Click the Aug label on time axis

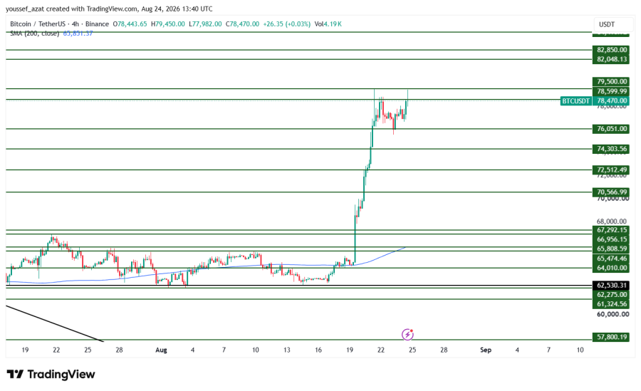[x=161, y=350]
